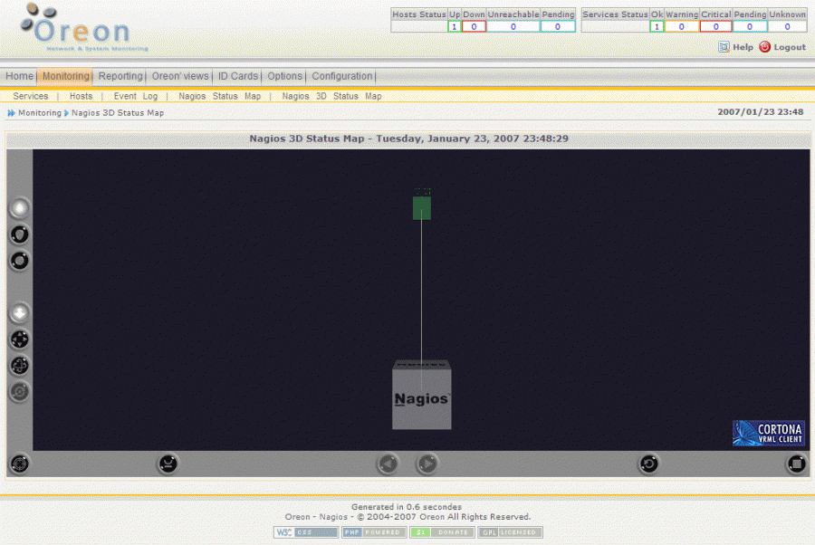Click the Turn navigation button in left toolbar
This screenshot has height=545, width=815.
19,366
